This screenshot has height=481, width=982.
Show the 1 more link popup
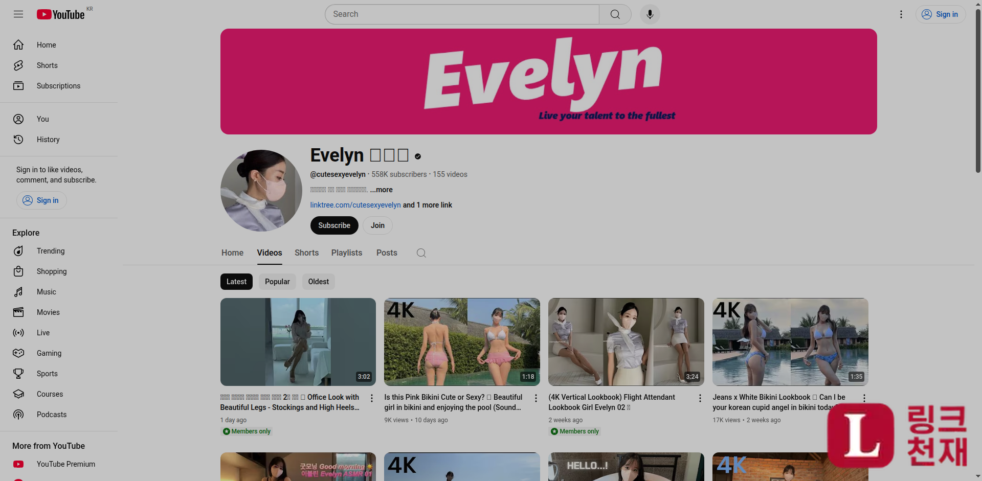click(428, 205)
